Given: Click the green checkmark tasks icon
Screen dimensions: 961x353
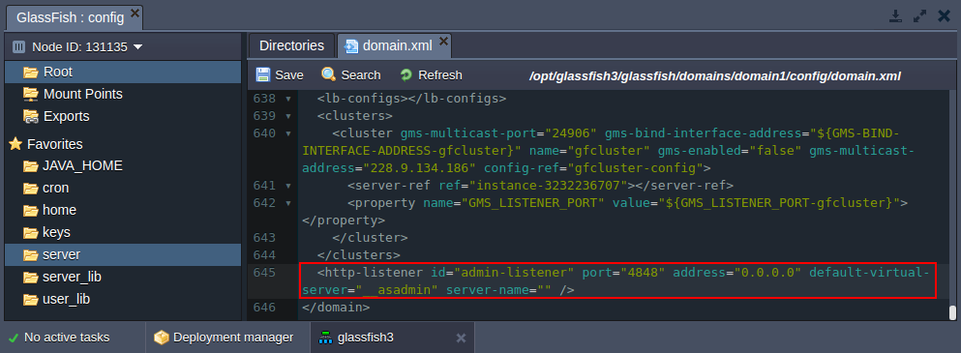Looking at the screenshot, I should pos(14,338).
